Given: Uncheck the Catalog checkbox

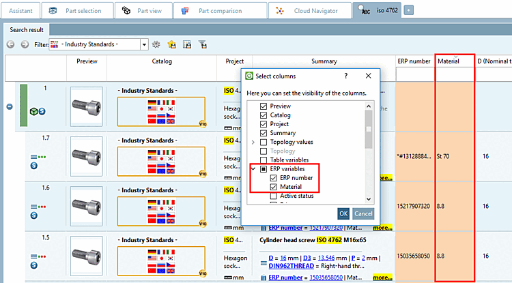Looking at the screenshot, I should pyautogui.click(x=264, y=115).
